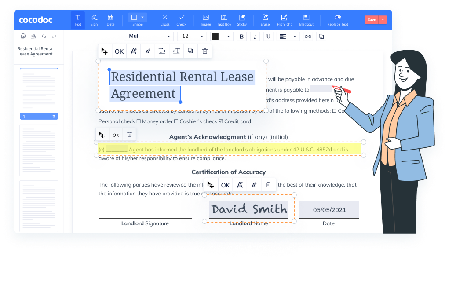Image resolution: width=449 pixels, height=282 pixels.
Task: Expand the Save button arrow
Action: coord(383,20)
